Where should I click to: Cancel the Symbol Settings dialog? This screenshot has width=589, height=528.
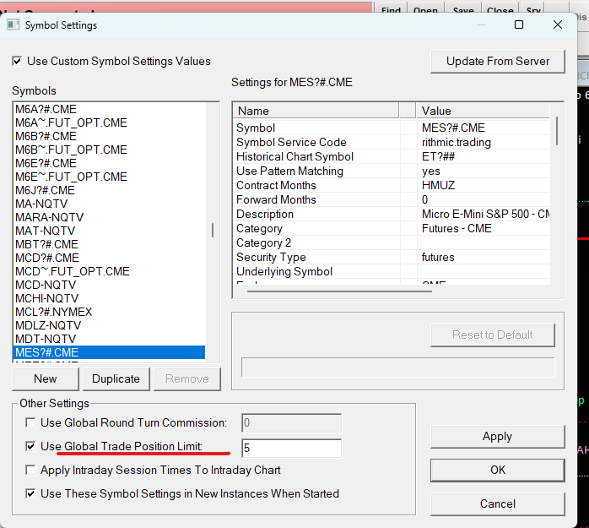click(x=497, y=504)
